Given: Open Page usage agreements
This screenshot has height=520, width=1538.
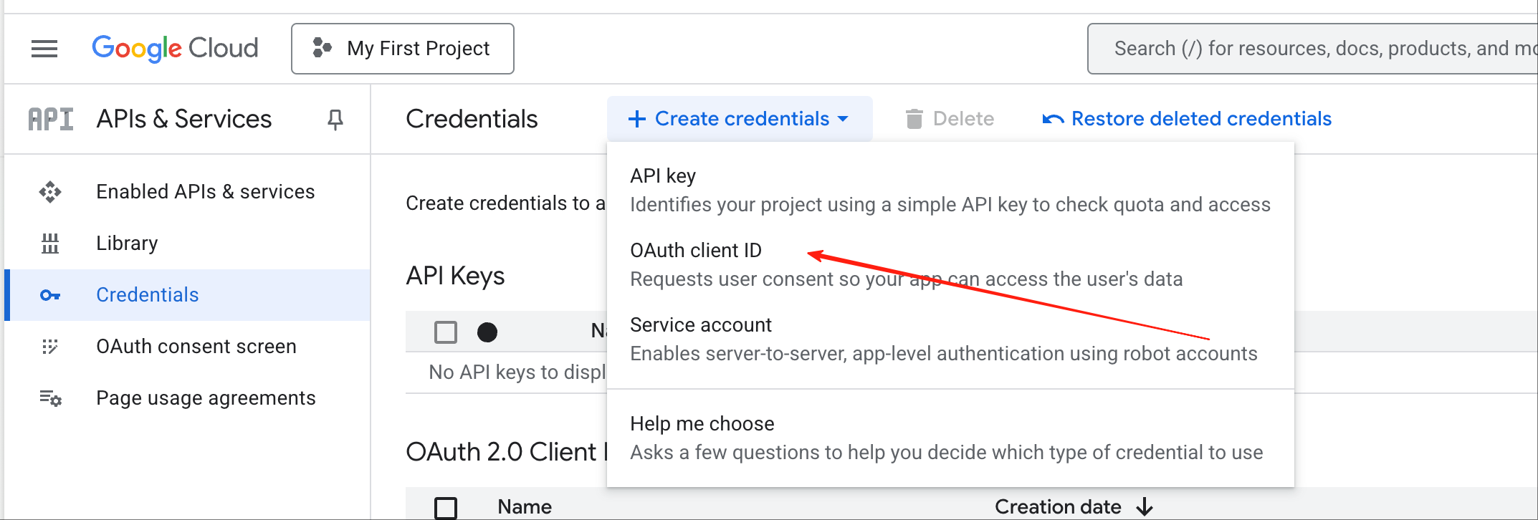Looking at the screenshot, I should pos(188,398).
